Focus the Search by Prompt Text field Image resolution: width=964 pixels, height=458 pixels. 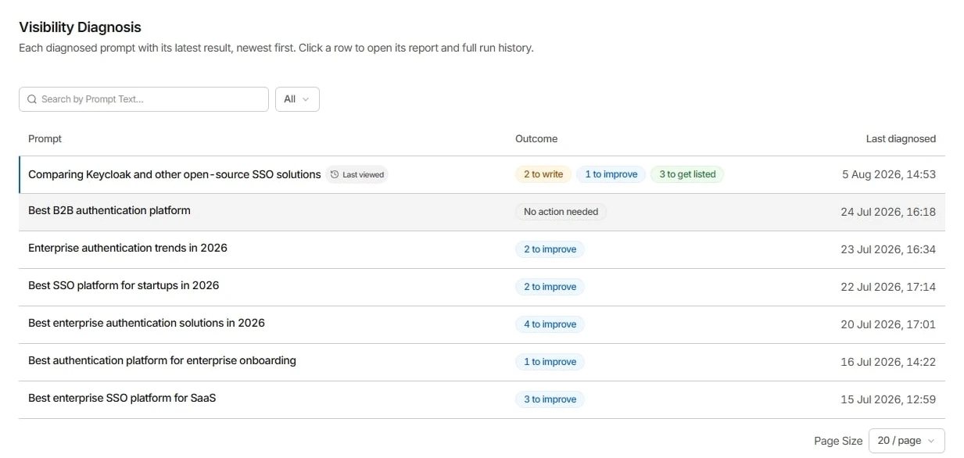click(144, 99)
